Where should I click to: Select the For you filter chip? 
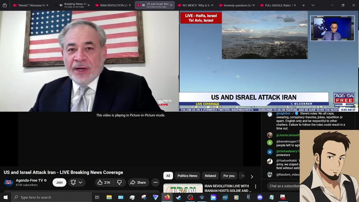click(x=229, y=176)
